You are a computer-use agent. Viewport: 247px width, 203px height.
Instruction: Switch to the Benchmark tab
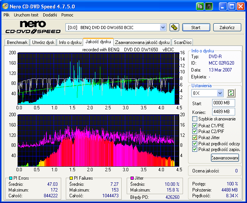click(x=17, y=42)
